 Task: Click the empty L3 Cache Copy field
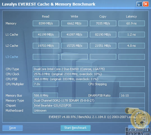click(103, 57)
